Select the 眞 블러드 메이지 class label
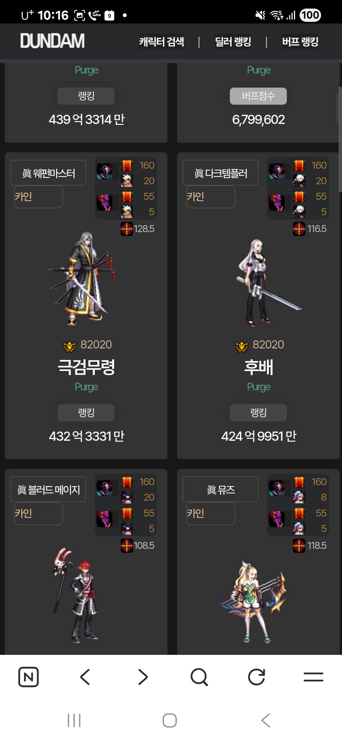Viewport: 342px width, 742px height. pos(48,489)
